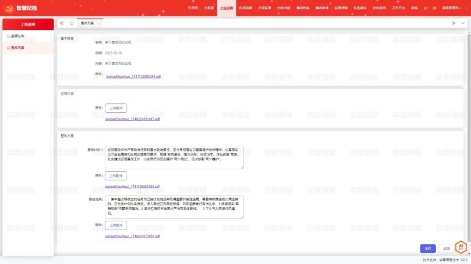Image resolution: width=471 pixels, height=264 pixels.
Task: Open the tab options chevron at the far right
Action: tap(463, 23)
